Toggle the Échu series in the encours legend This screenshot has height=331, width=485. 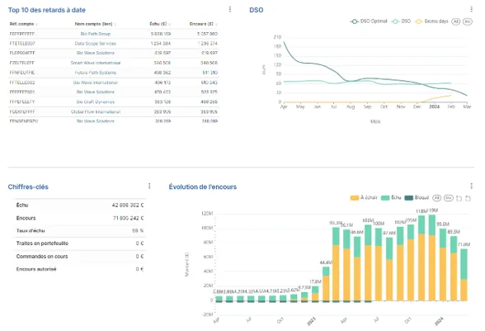click(x=391, y=197)
